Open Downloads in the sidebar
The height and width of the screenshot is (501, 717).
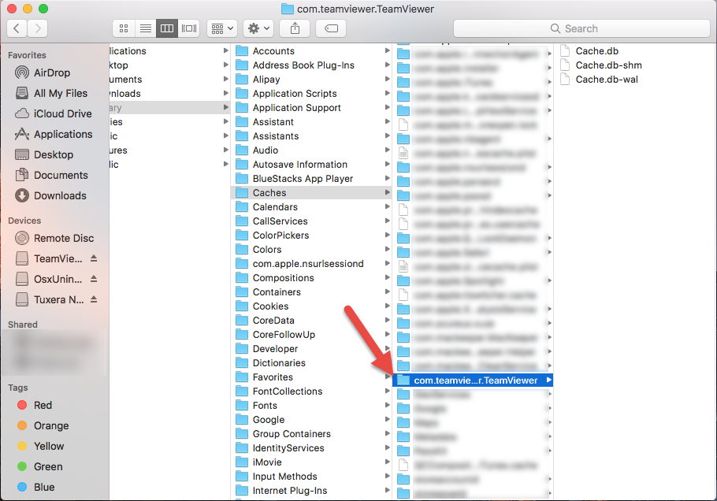60,195
